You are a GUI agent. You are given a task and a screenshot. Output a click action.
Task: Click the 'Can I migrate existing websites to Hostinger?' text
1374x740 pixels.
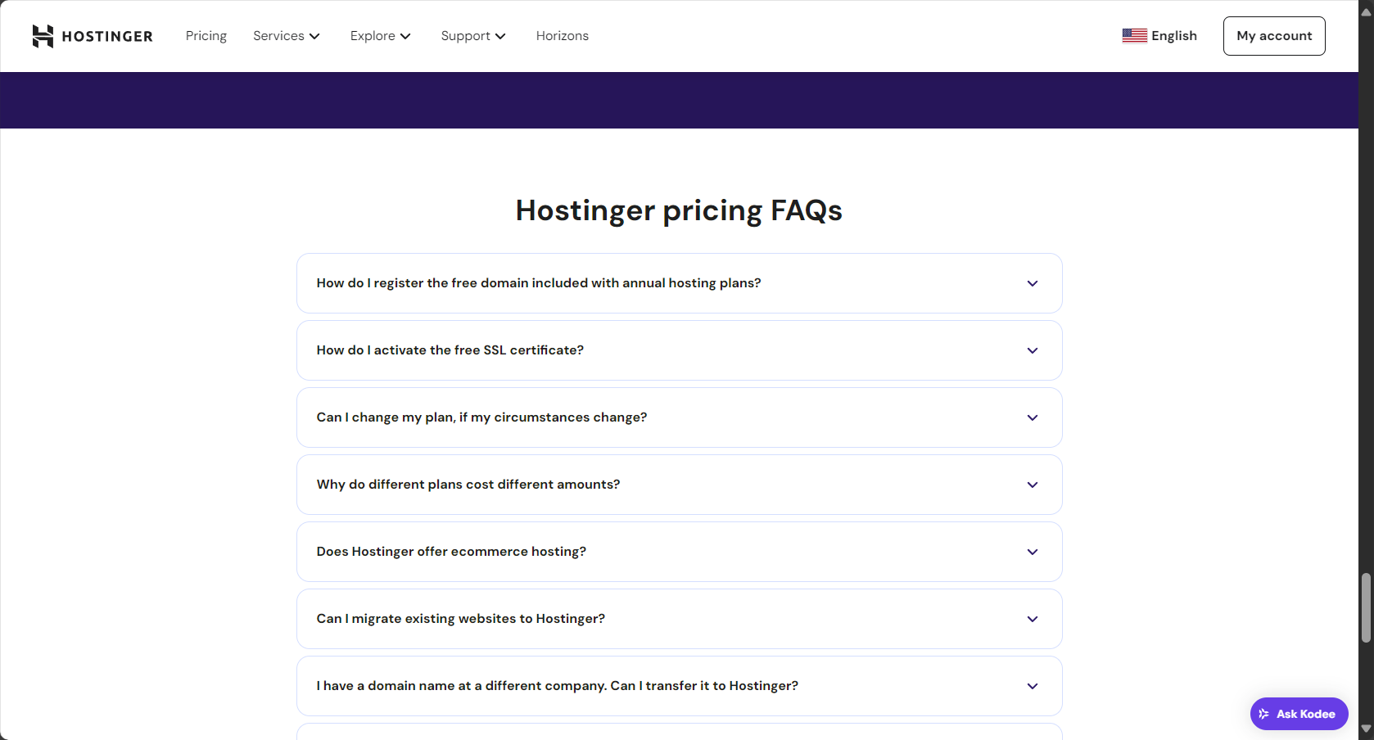pos(461,619)
